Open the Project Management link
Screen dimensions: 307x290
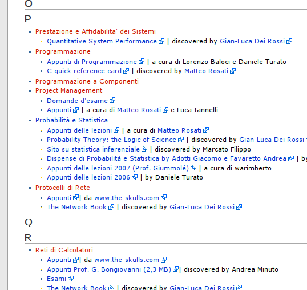click(68, 90)
